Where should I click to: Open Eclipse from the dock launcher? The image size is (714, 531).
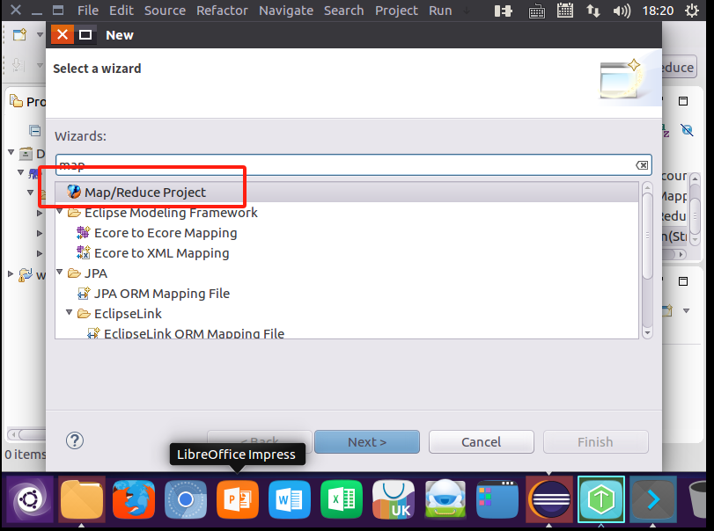click(x=600, y=498)
